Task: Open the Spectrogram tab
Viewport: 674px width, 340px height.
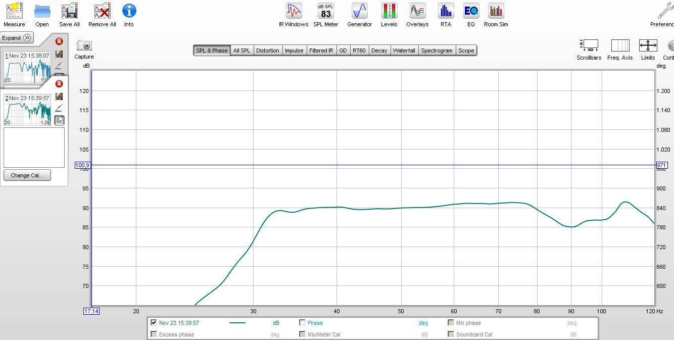Action: click(437, 51)
